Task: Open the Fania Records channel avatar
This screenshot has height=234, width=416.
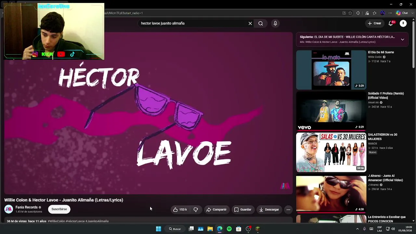Action: [9, 209]
